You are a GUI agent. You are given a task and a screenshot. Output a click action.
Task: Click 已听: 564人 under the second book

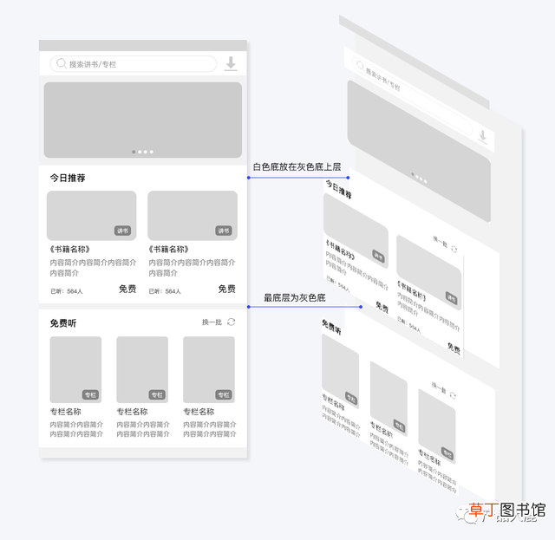pyautogui.click(x=165, y=291)
